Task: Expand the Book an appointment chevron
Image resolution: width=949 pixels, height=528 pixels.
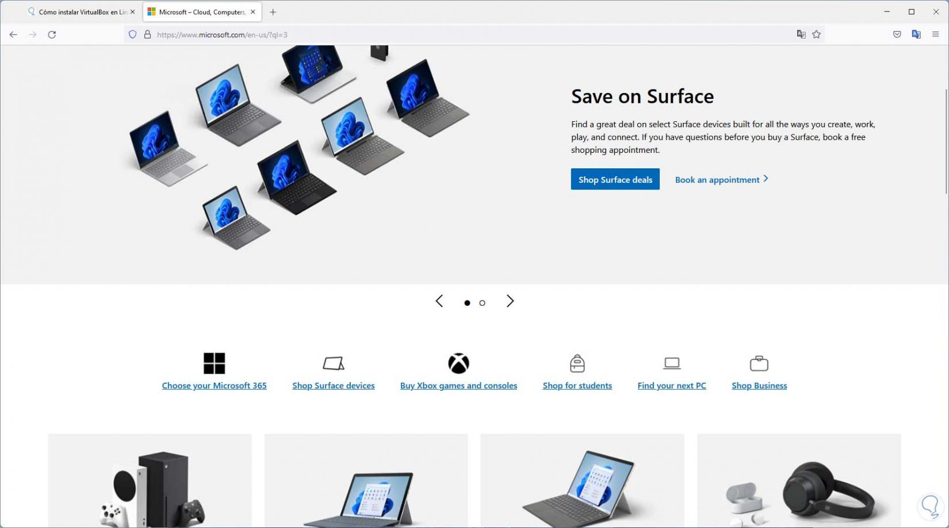Action: [766, 179]
